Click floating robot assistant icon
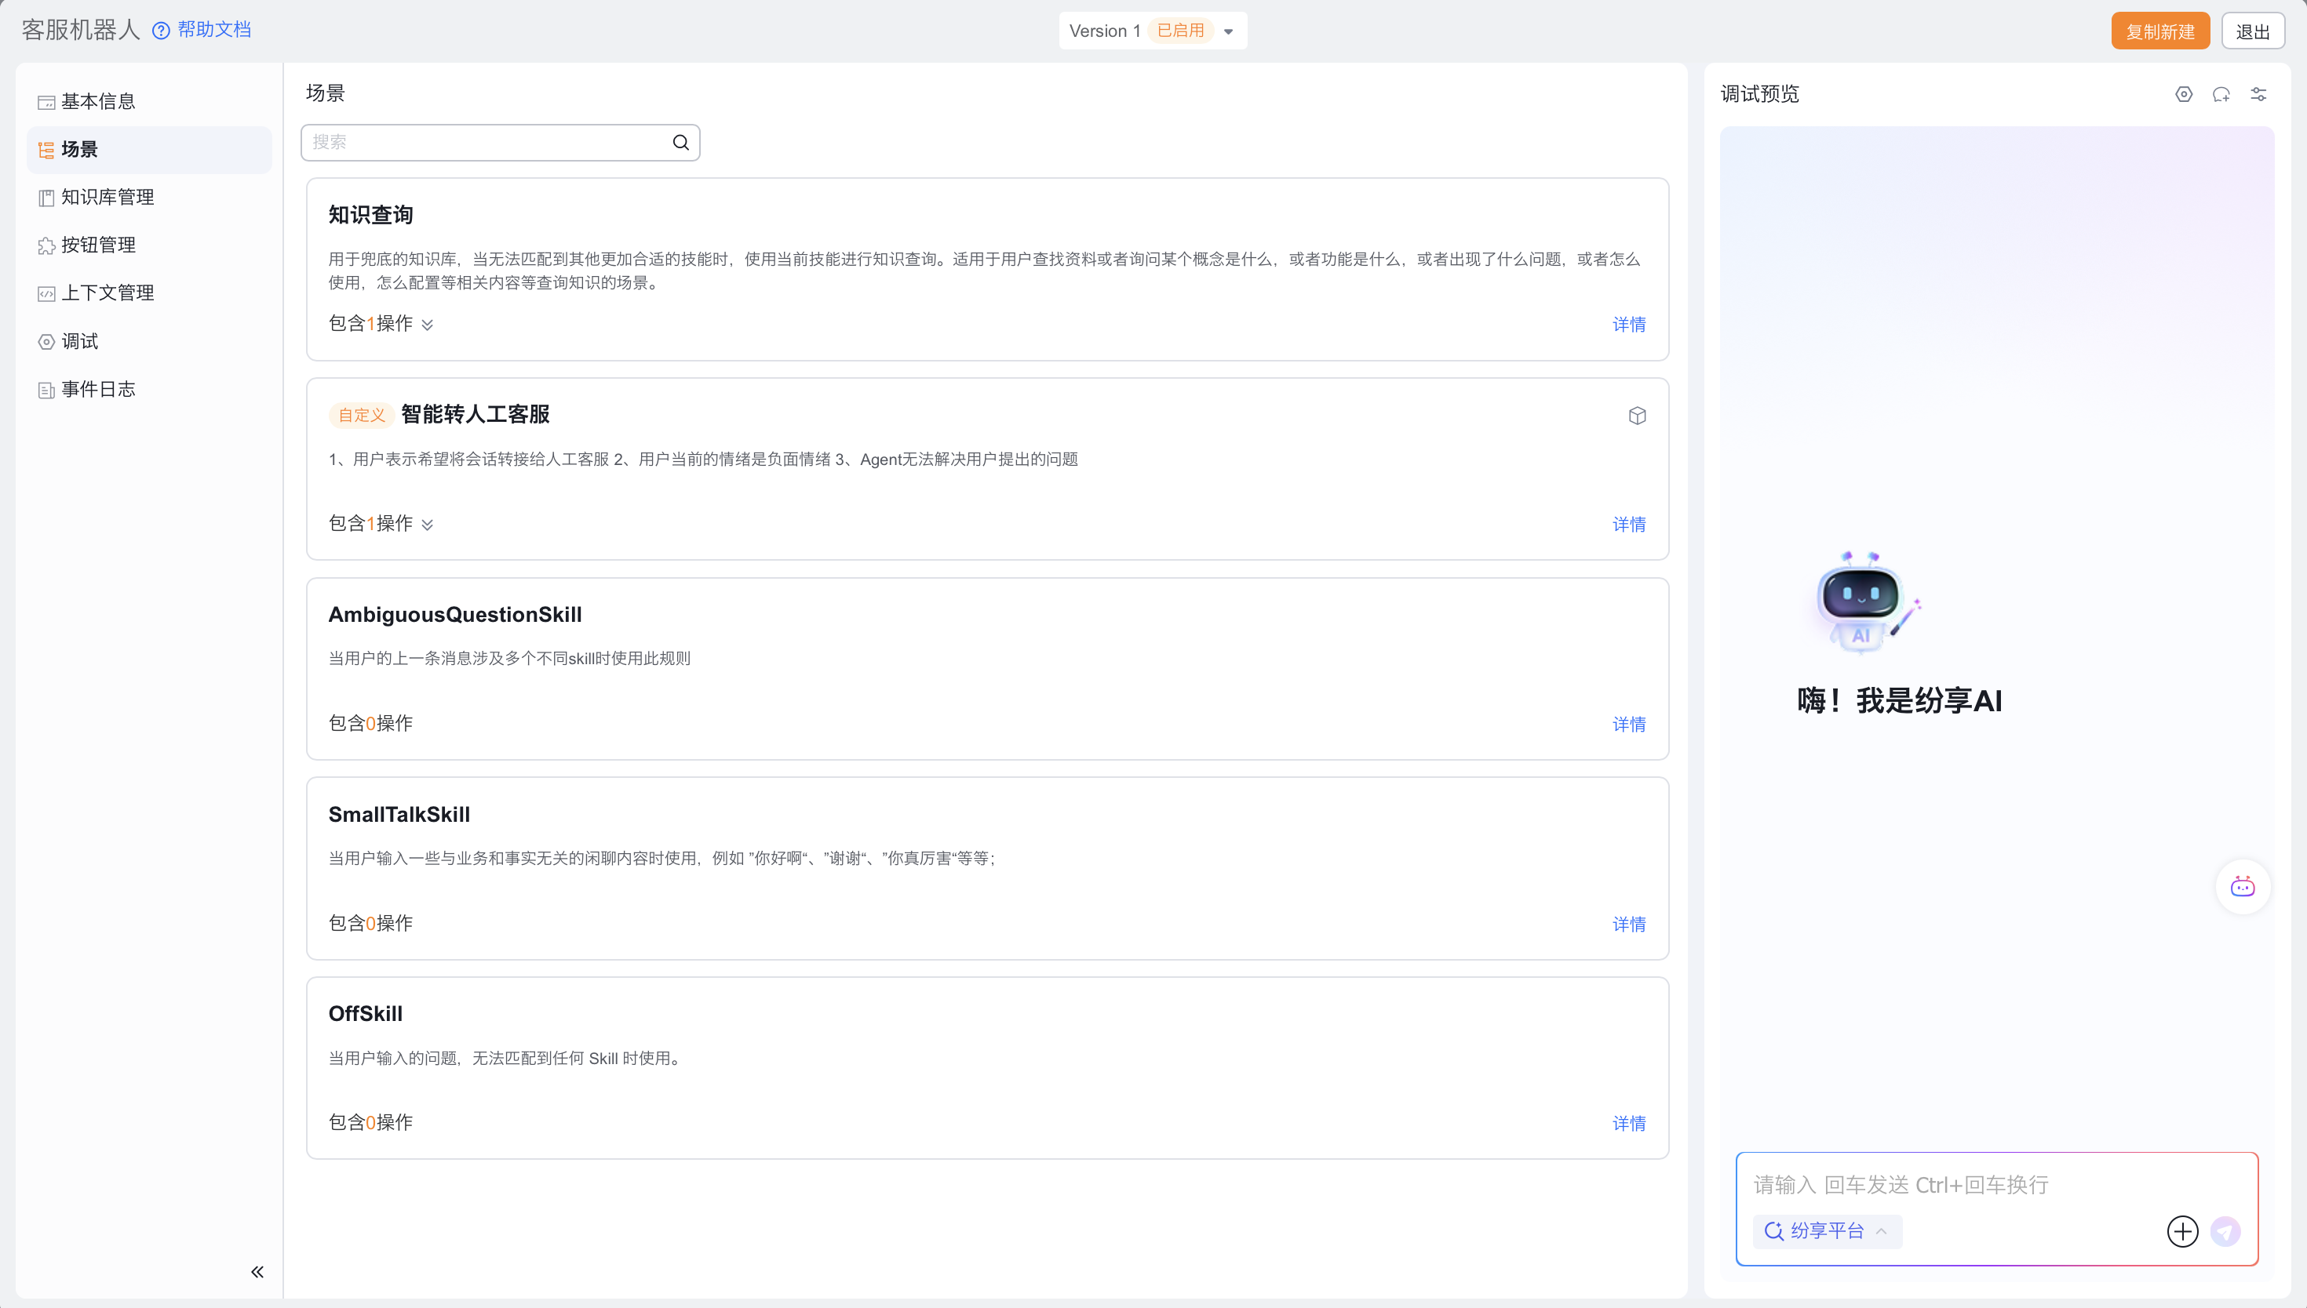Screen dimensions: 2307x1308 point(2243,888)
